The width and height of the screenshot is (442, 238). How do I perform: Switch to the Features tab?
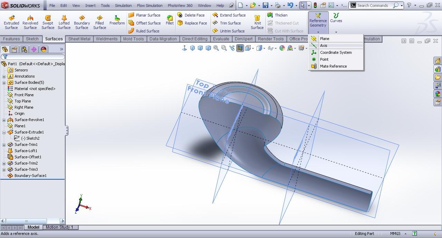11,39
